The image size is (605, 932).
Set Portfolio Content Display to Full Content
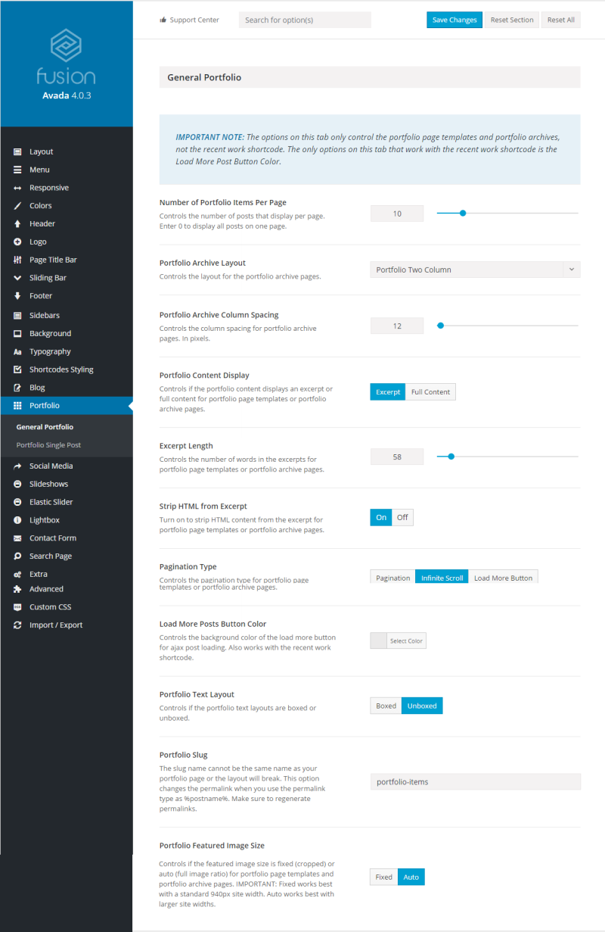click(430, 392)
